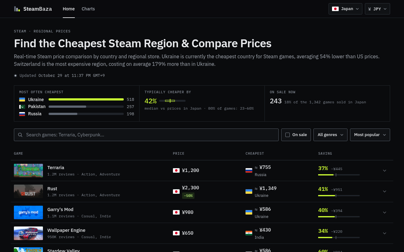Toggle the On sale checkbox
The width and height of the screenshot is (404, 252).
pos(288,135)
